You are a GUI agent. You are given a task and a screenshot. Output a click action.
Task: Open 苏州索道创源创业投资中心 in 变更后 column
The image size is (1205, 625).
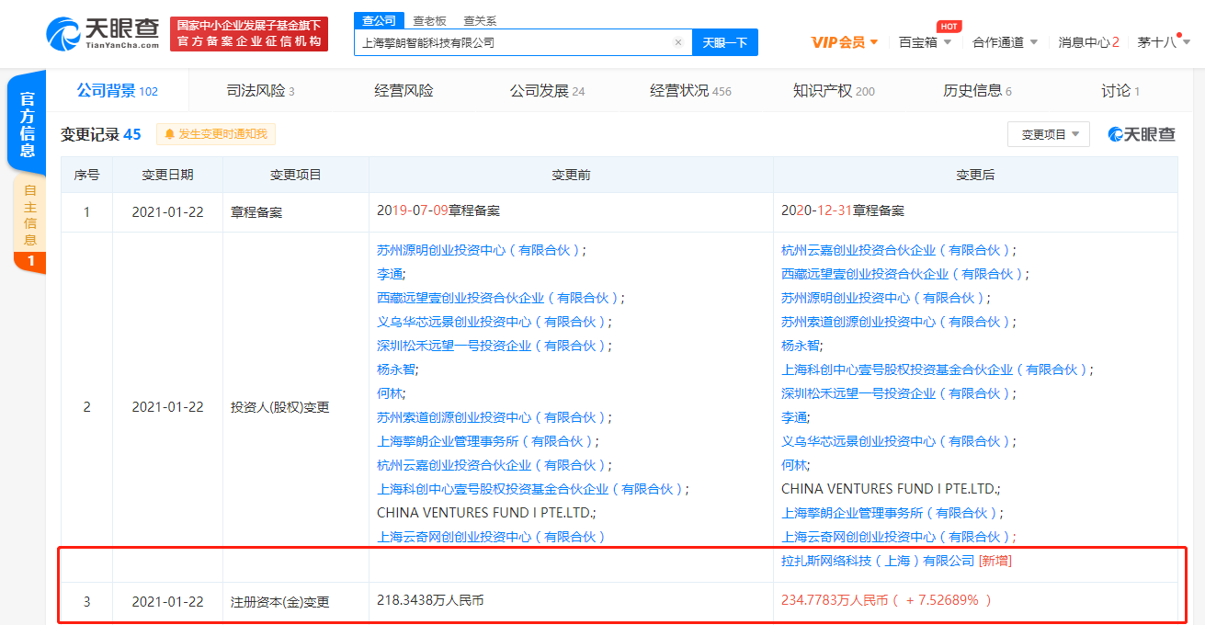point(896,322)
